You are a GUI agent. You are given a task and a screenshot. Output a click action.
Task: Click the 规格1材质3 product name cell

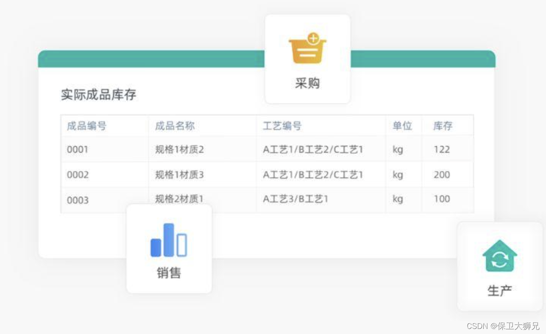point(179,175)
